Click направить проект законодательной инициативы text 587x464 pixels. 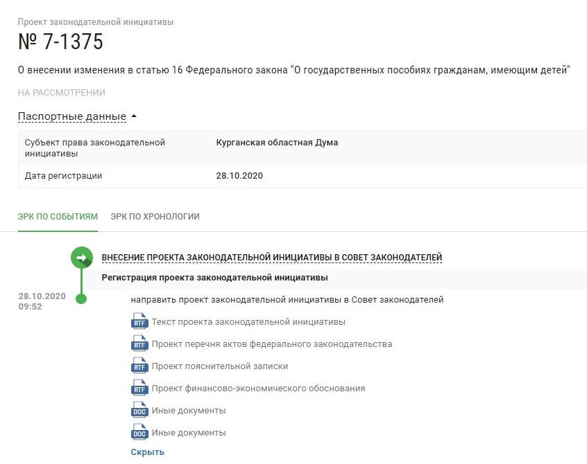pos(287,300)
